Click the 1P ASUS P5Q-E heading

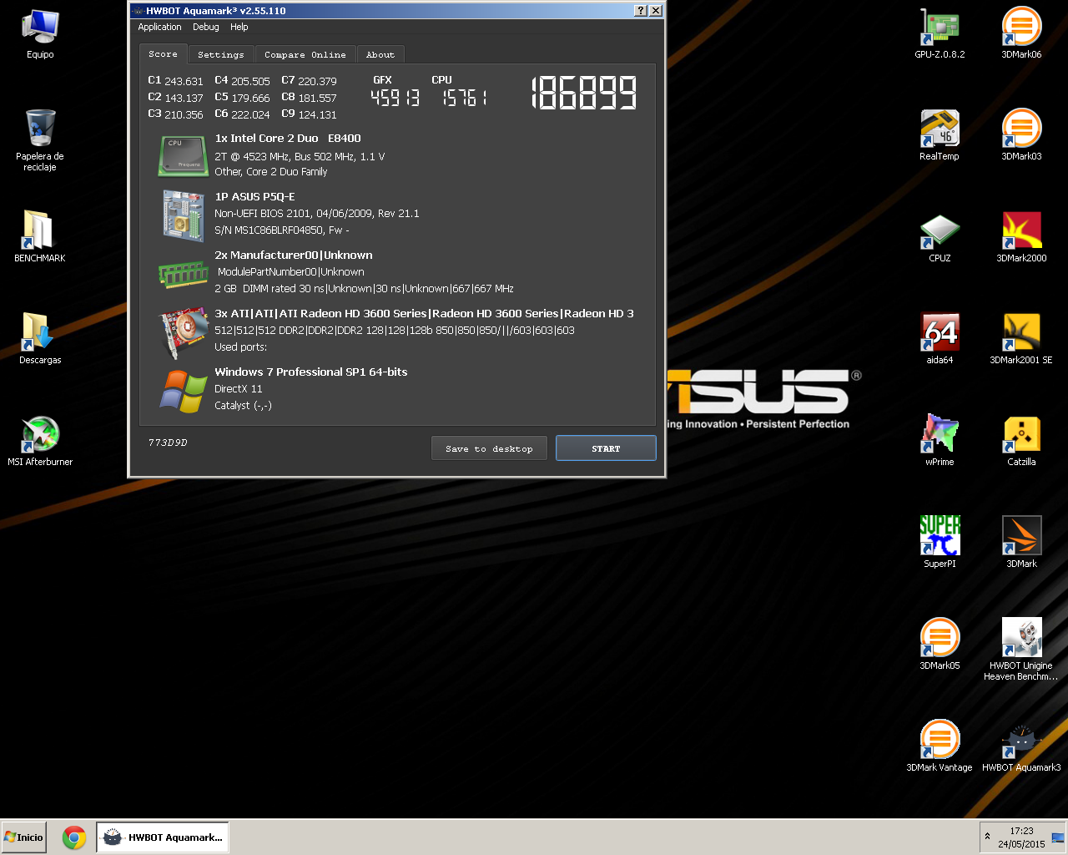(254, 197)
